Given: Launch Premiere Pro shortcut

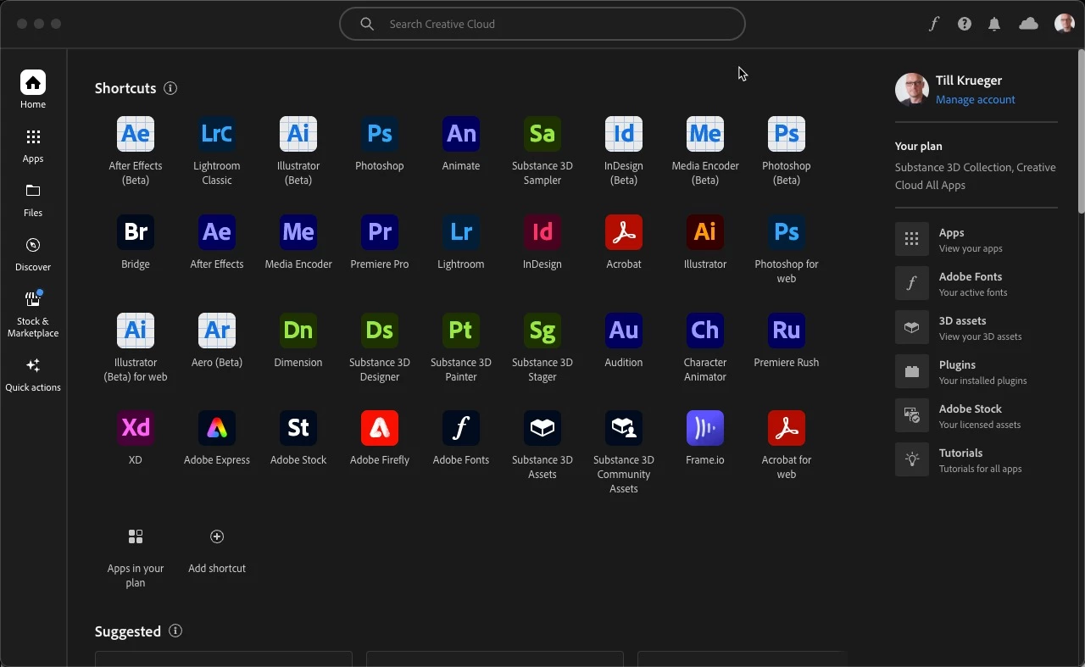Looking at the screenshot, I should click(x=380, y=232).
